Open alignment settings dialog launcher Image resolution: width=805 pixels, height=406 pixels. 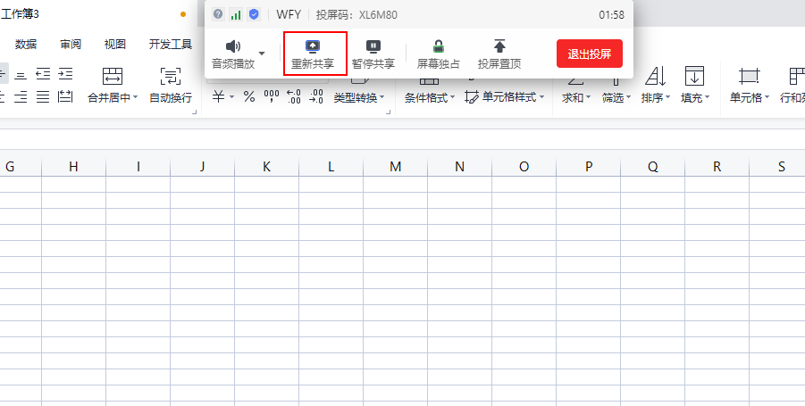point(195,112)
